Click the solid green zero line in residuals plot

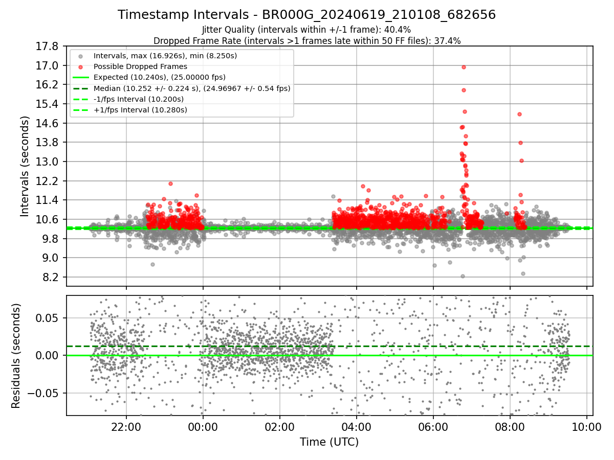pyautogui.click(x=330, y=355)
